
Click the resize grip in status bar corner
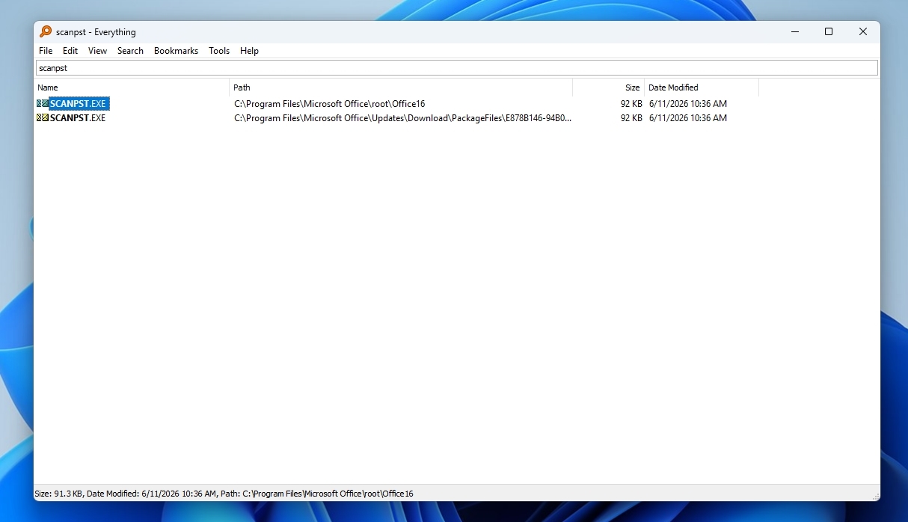(875, 496)
